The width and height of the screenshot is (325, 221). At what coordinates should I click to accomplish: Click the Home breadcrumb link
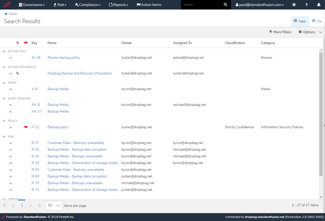[x=13, y=14]
